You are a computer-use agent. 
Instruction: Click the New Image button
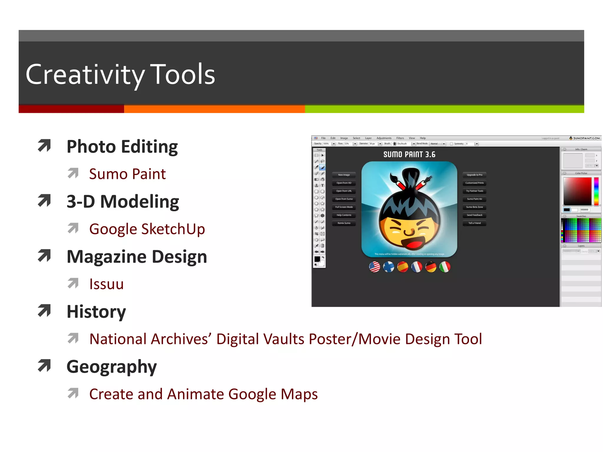coord(344,175)
